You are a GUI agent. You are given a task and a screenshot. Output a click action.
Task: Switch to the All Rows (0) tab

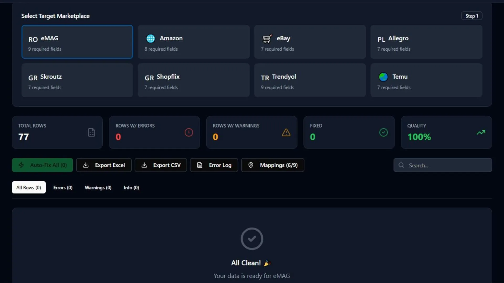click(x=29, y=187)
